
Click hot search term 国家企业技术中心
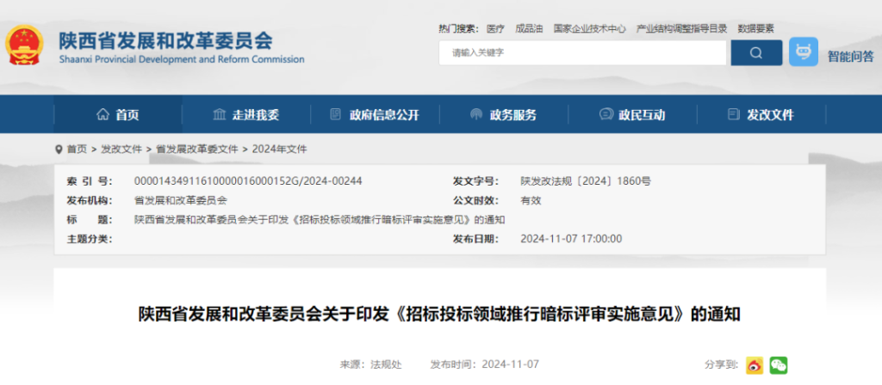click(589, 28)
